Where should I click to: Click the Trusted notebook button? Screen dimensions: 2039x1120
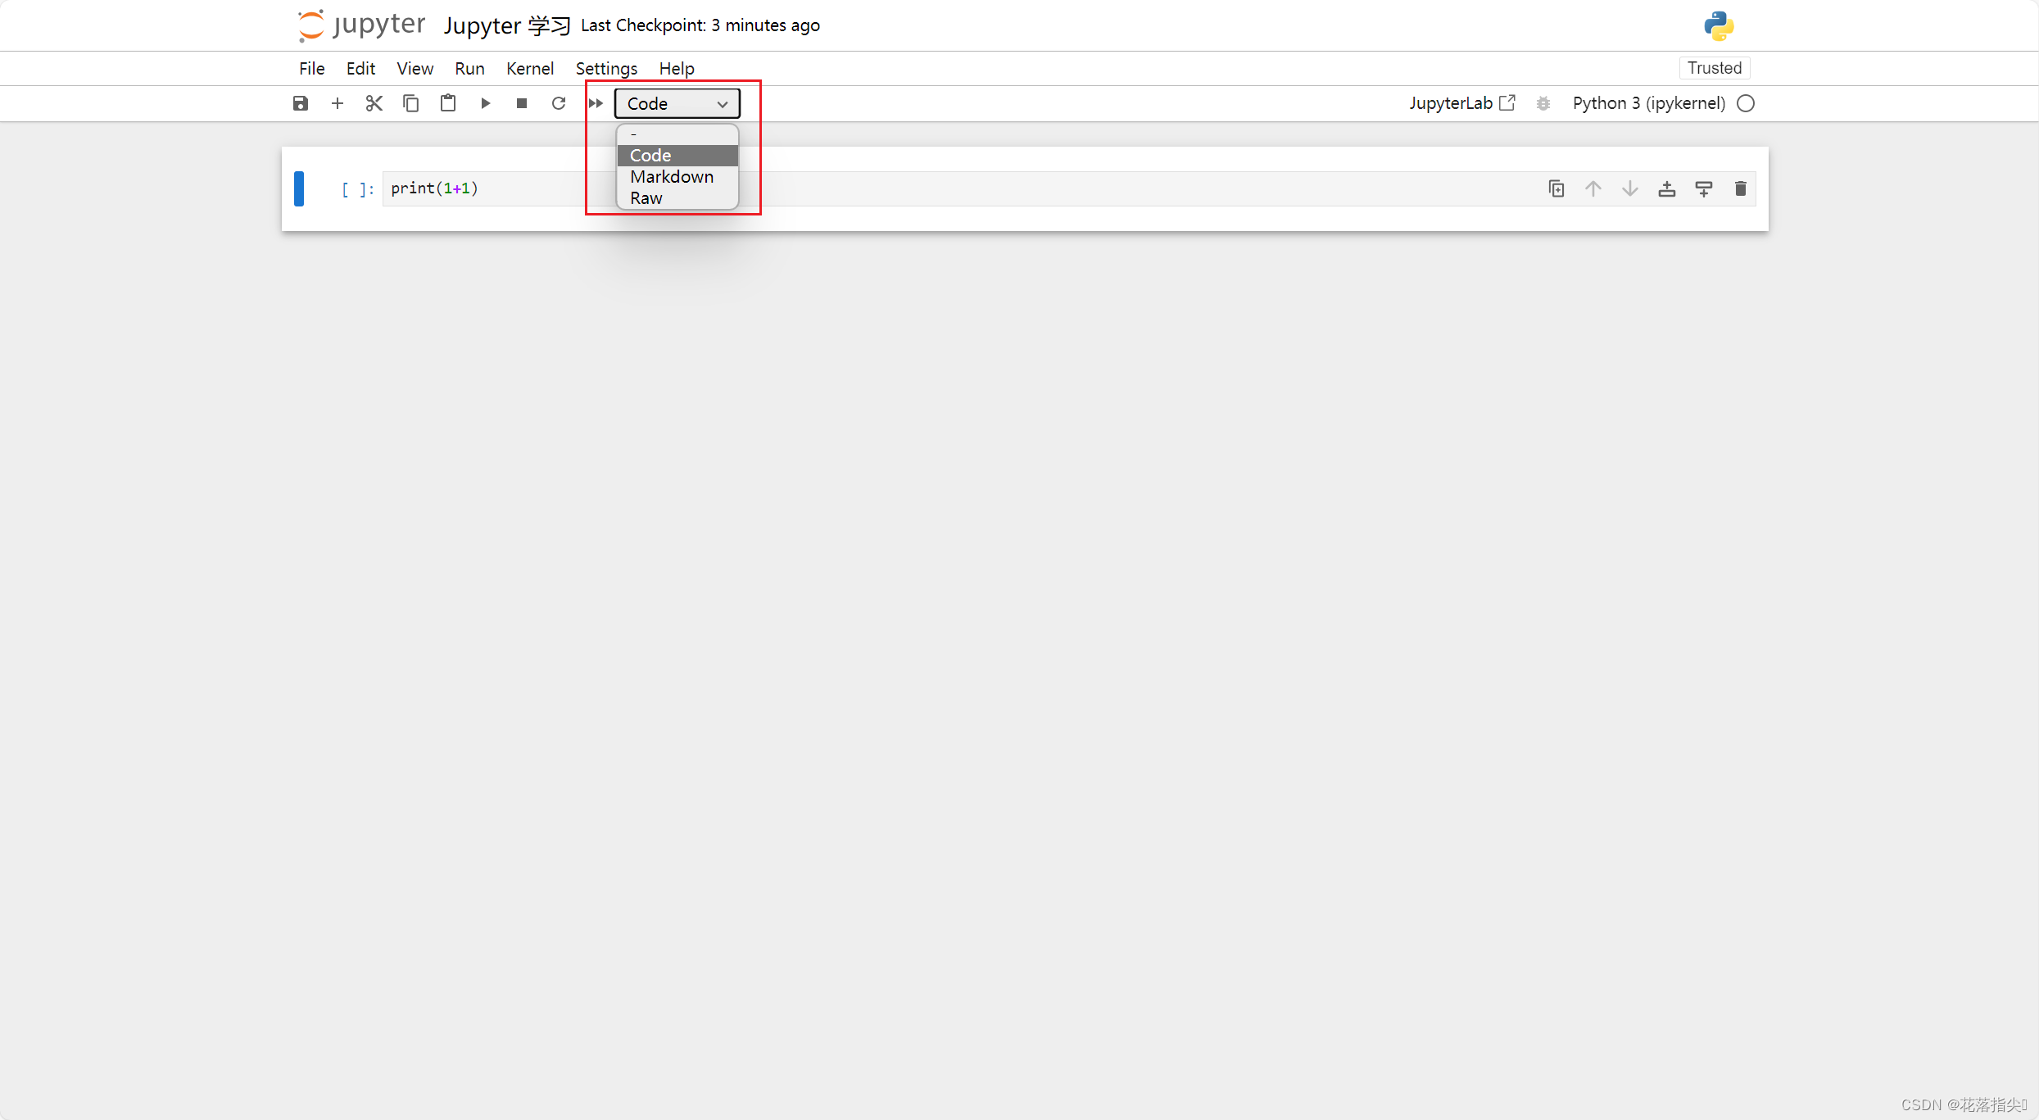[x=1715, y=68]
